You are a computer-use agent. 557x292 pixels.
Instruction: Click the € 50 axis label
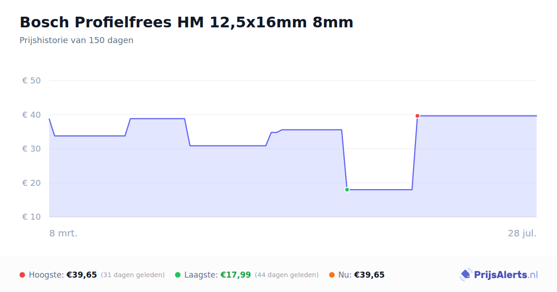click(x=32, y=81)
